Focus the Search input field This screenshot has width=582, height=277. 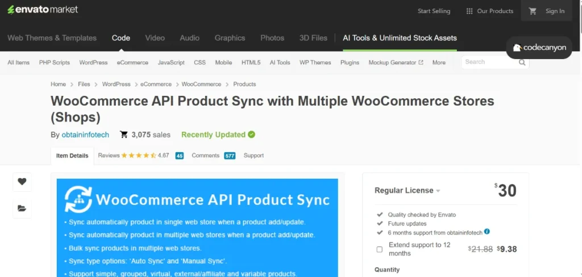(490, 62)
